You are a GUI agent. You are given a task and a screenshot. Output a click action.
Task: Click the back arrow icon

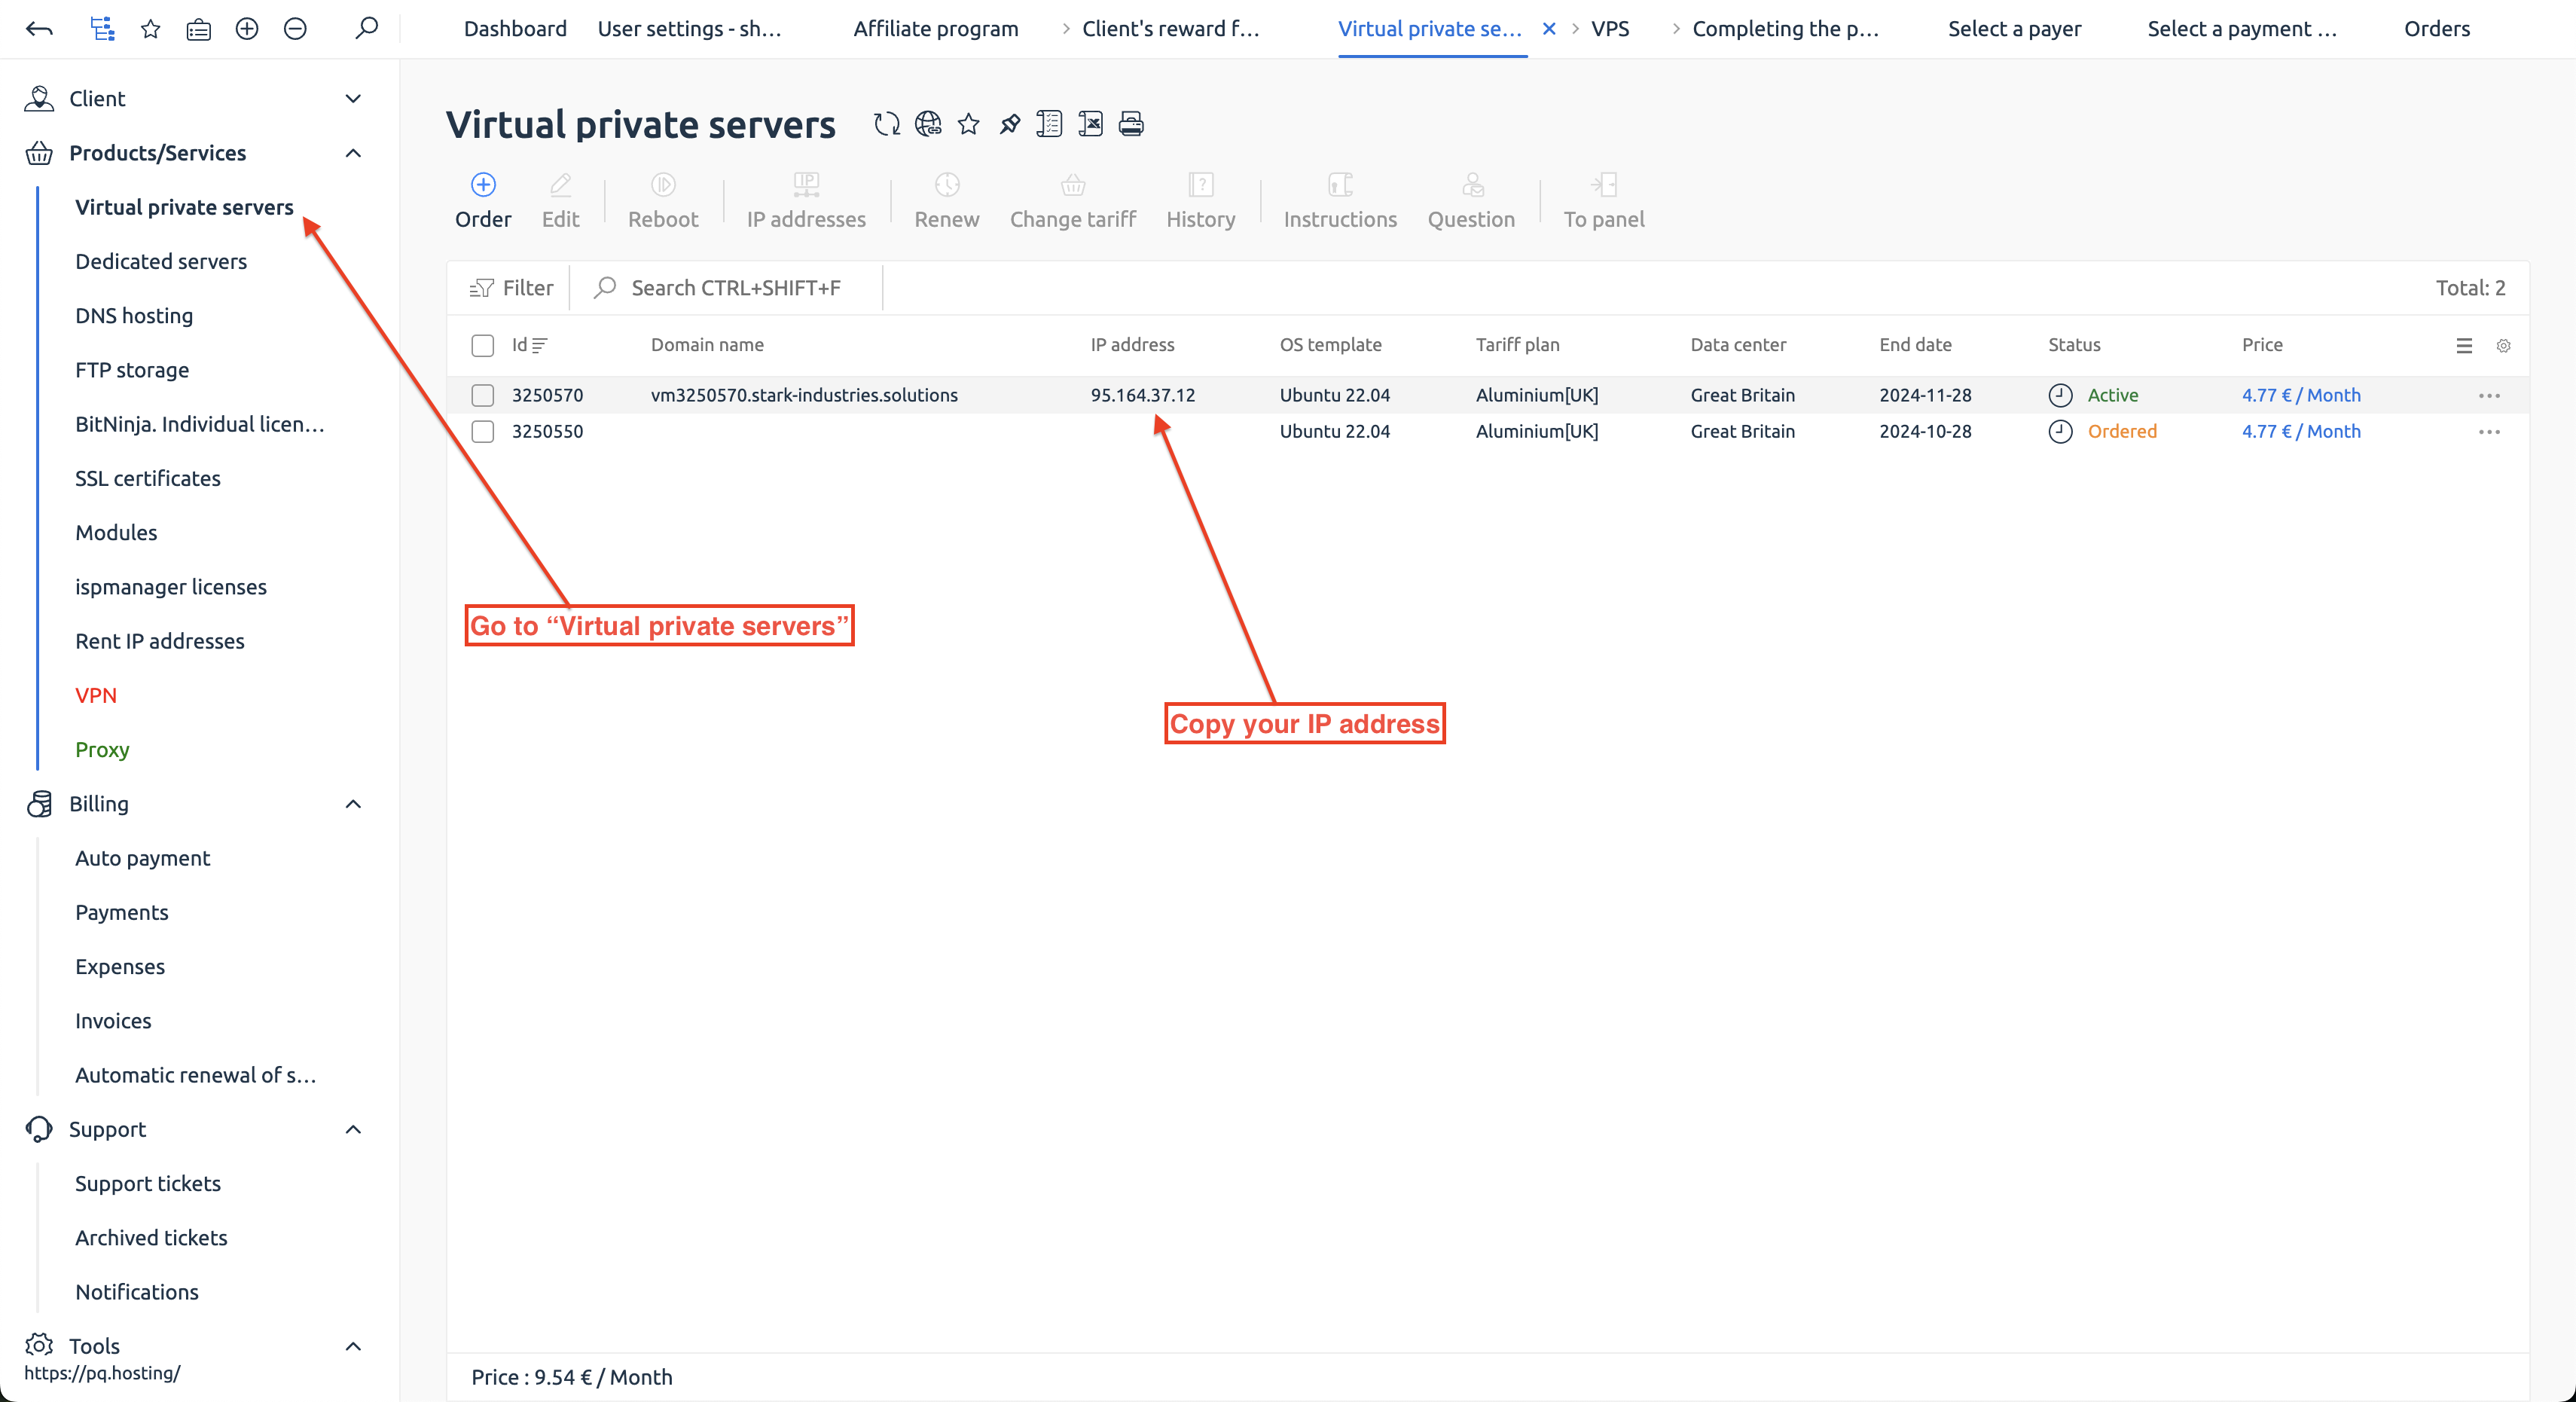[x=39, y=29]
